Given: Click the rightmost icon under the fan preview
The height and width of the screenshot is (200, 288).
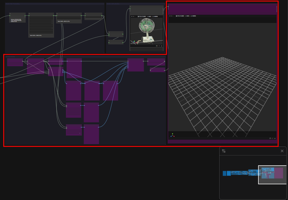Looking at the screenshot, I should (162, 46).
